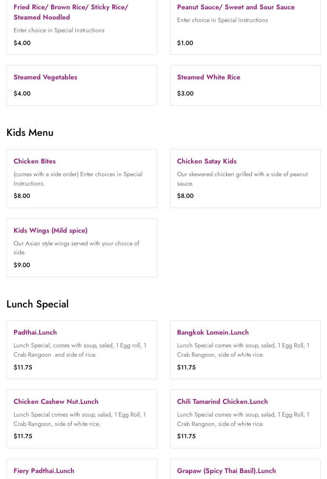Select Grapaw (Spicy Thai Basil).Lunch item
The width and height of the screenshot is (327, 479).
226,471
